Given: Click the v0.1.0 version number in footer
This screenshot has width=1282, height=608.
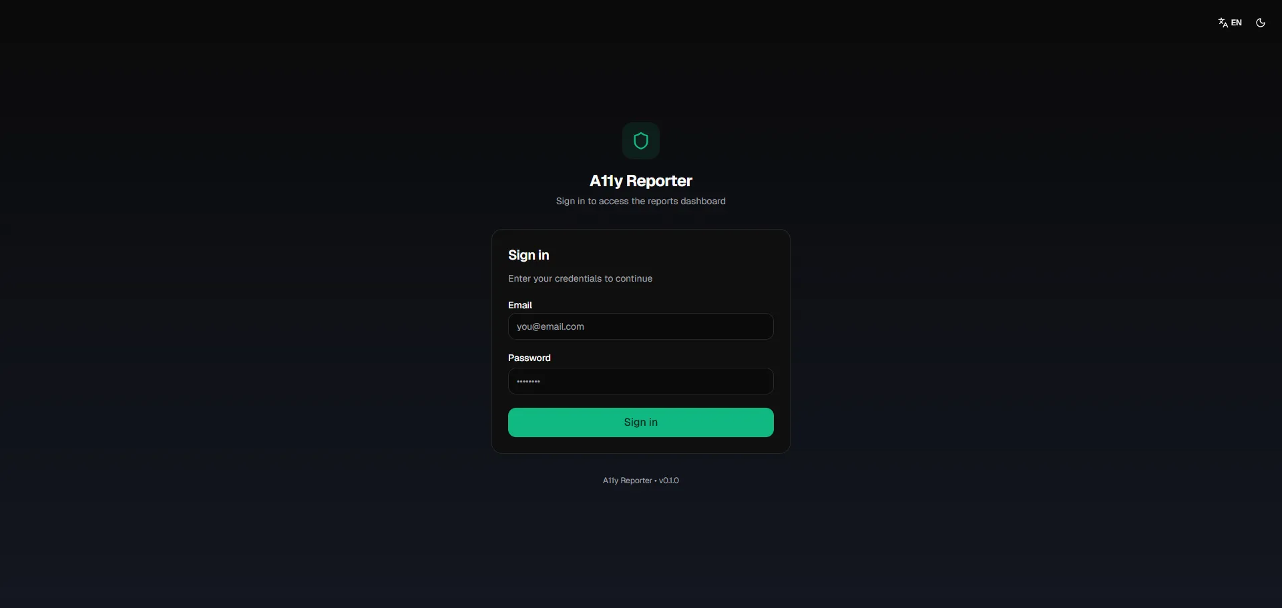Looking at the screenshot, I should tap(668, 481).
